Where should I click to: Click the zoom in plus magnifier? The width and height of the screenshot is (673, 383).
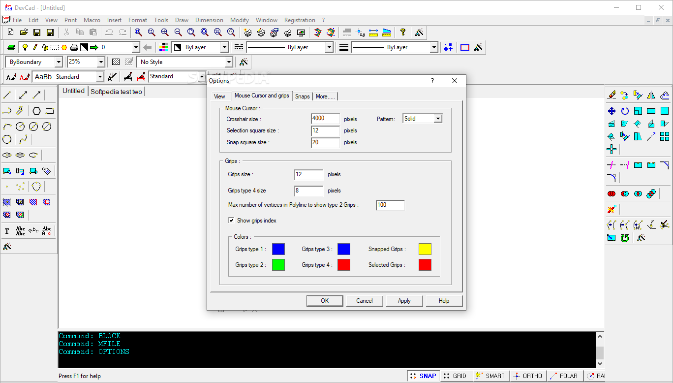point(165,32)
